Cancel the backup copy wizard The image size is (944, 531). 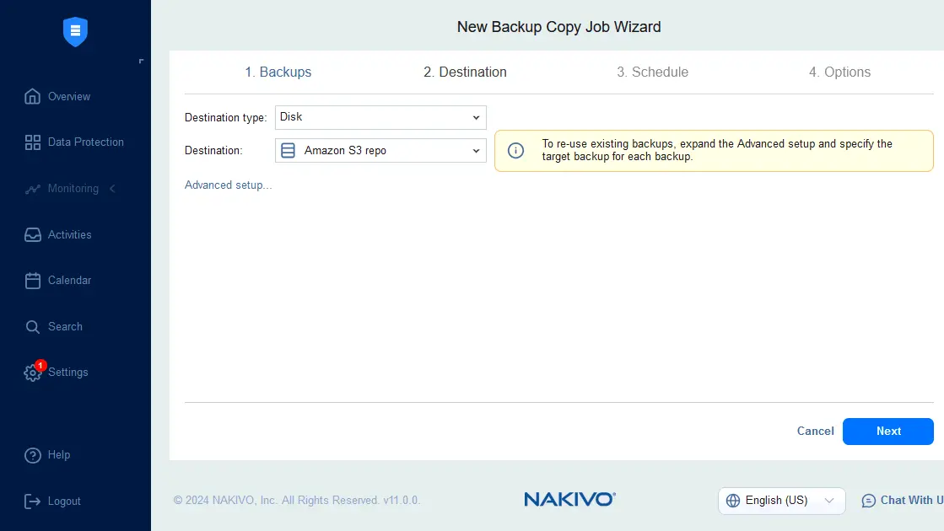coord(815,432)
